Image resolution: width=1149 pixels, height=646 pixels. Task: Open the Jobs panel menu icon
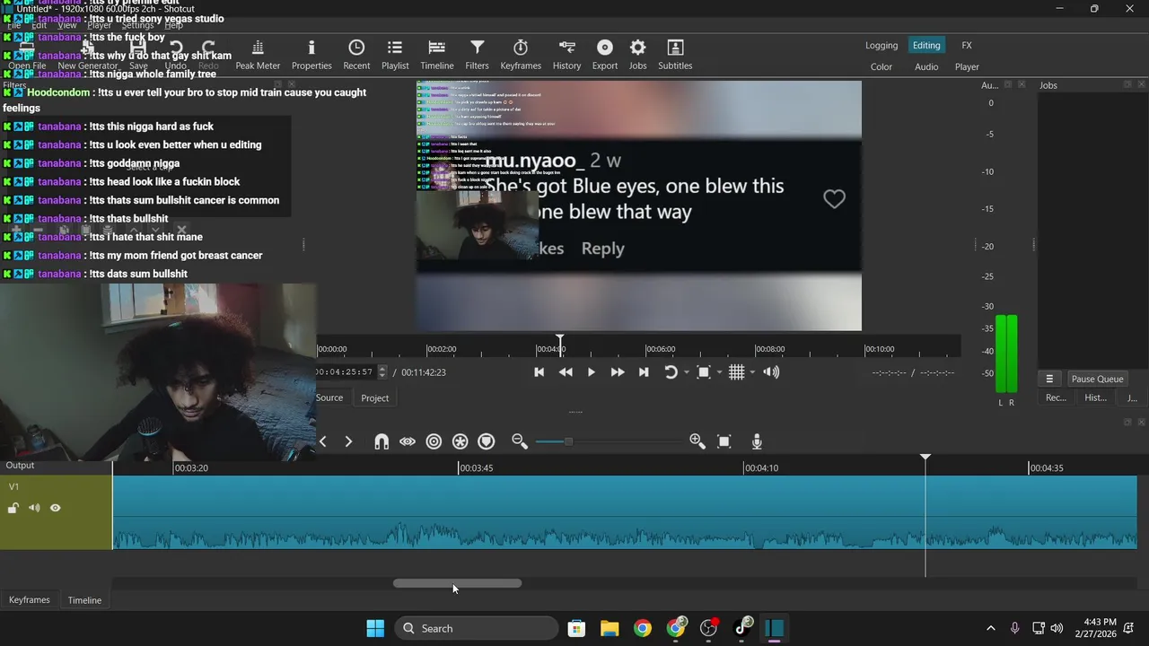(x=1049, y=379)
